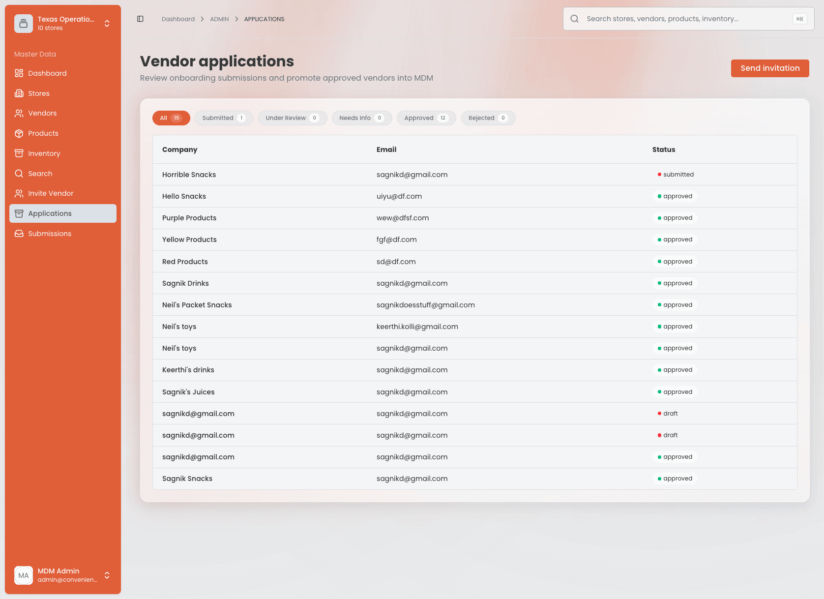Select the Rejected filter tab
The height and width of the screenshot is (599, 824).
click(x=488, y=118)
